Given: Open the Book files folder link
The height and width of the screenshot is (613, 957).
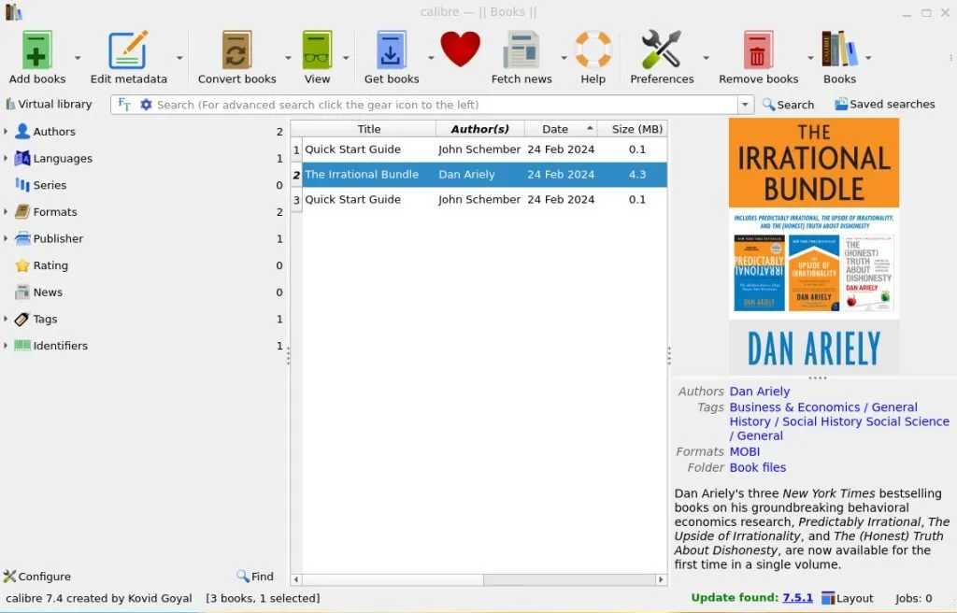Looking at the screenshot, I should point(757,467).
